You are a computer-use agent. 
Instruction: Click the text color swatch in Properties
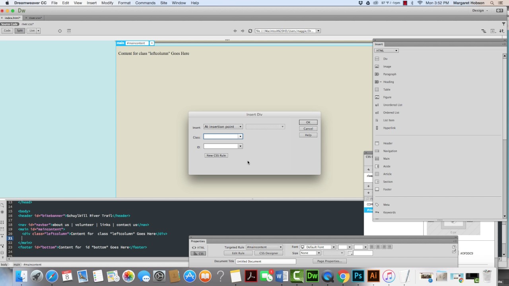pyautogui.click(x=350, y=253)
